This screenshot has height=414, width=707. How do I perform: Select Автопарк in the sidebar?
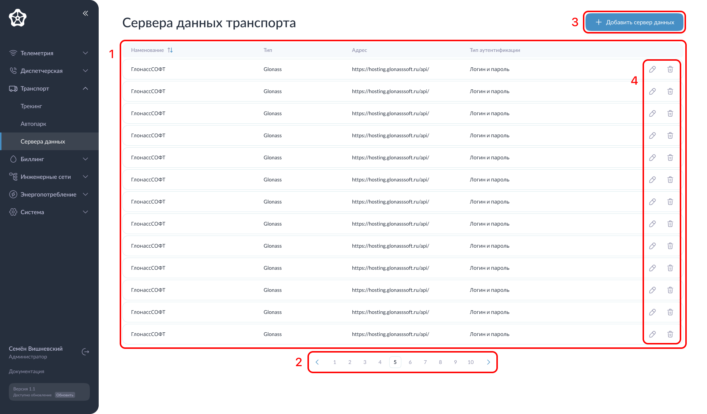pyautogui.click(x=33, y=124)
